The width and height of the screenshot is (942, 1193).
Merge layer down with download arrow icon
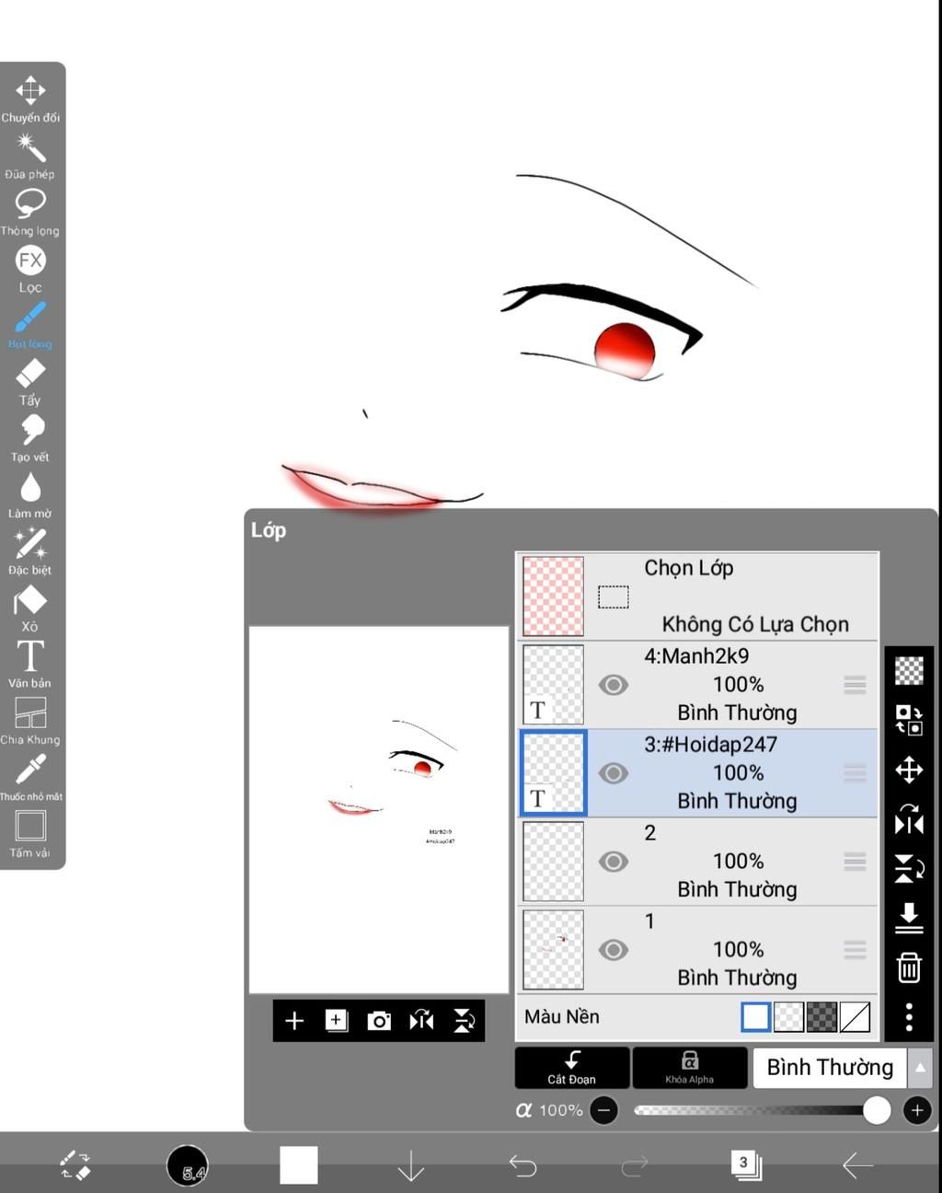point(909,918)
